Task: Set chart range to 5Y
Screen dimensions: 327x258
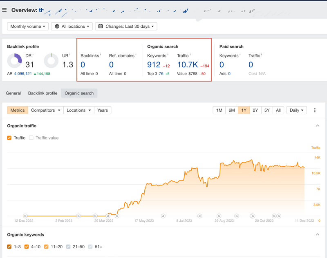Action: coord(267,110)
